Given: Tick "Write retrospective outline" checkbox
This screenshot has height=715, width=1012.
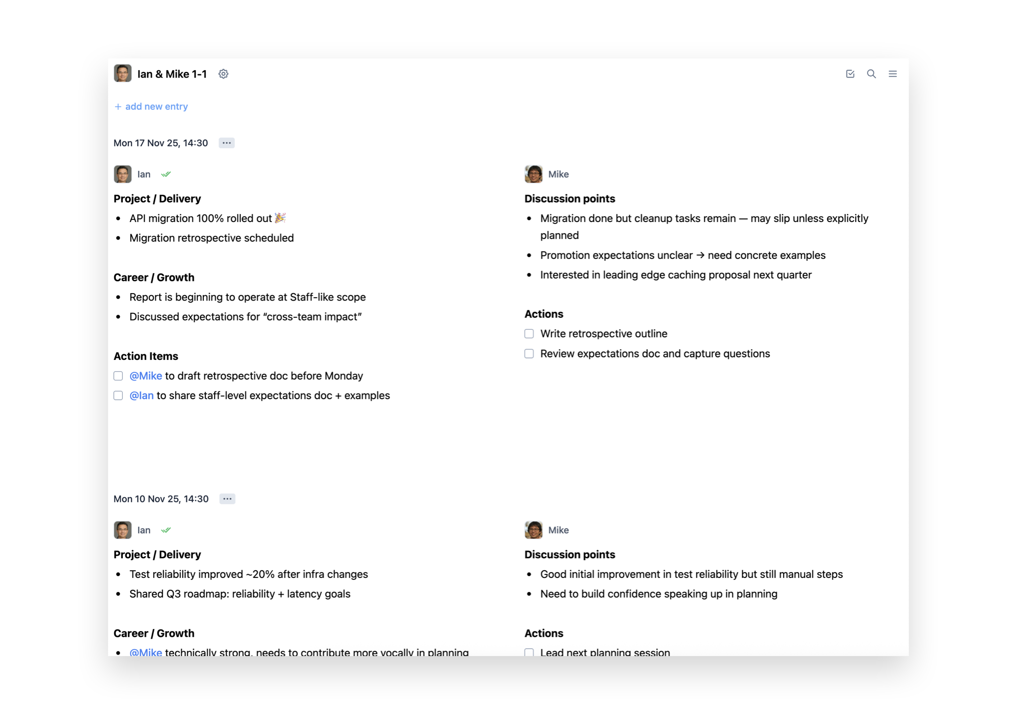Looking at the screenshot, I should tap(529, 334).
